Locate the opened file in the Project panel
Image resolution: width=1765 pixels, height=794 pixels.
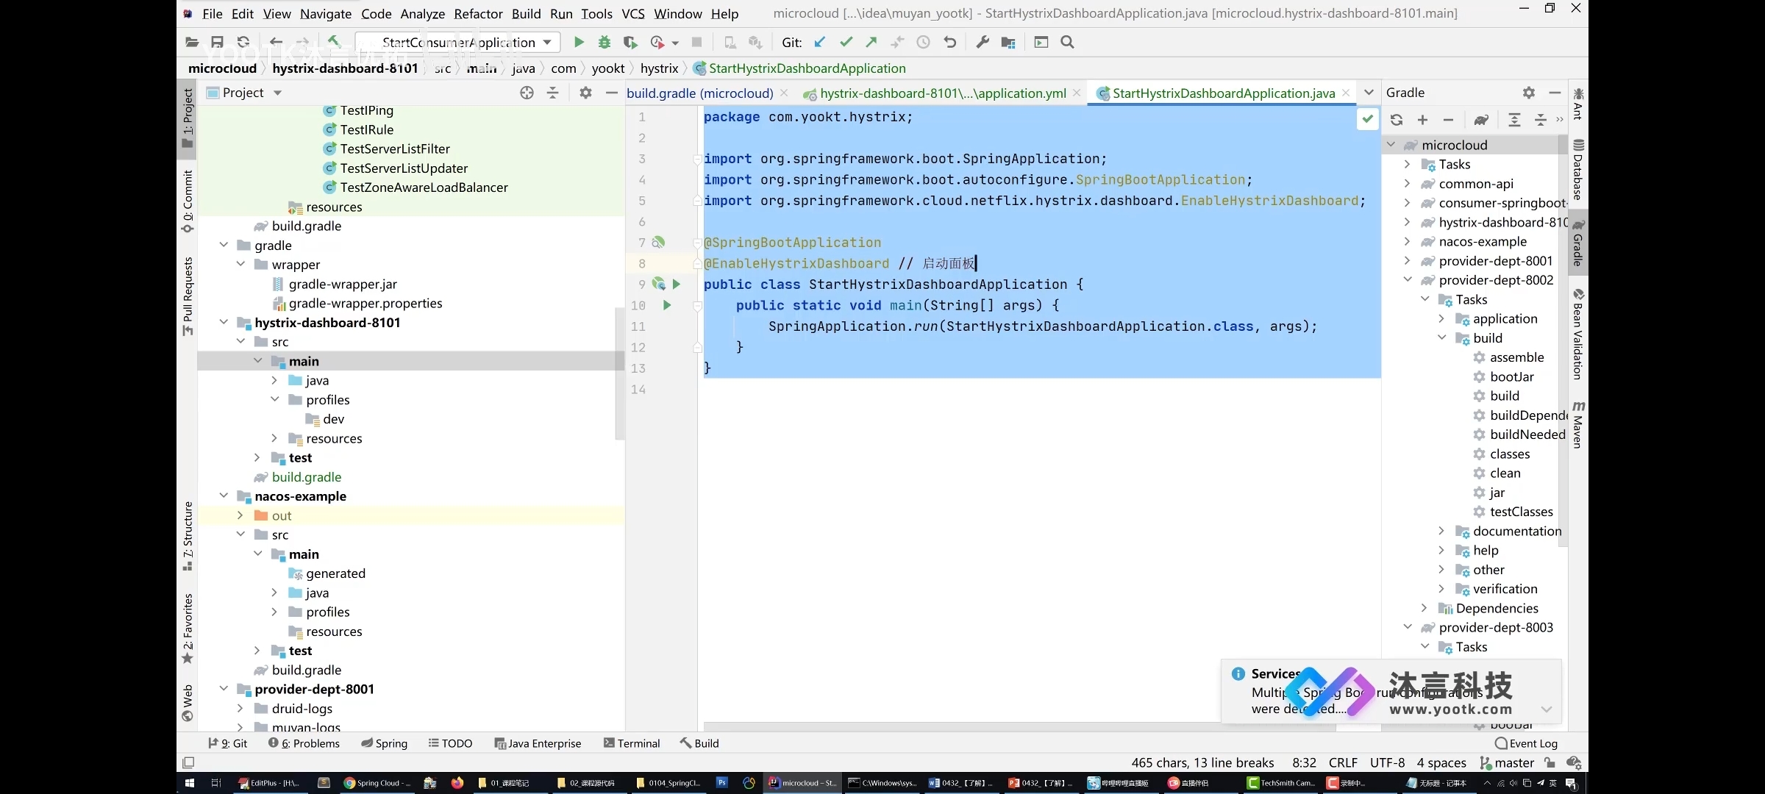click(527, 93)
